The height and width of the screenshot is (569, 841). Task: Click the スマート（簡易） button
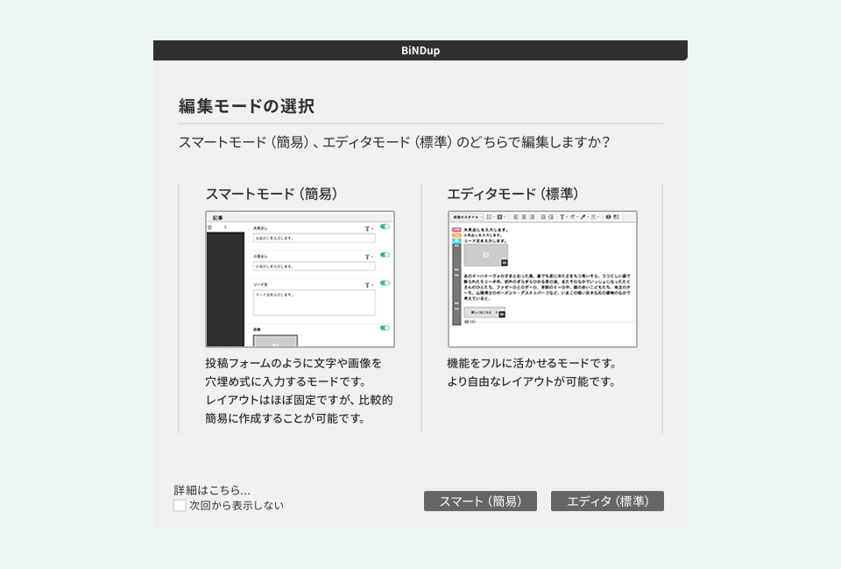click(x=480, y=501)
